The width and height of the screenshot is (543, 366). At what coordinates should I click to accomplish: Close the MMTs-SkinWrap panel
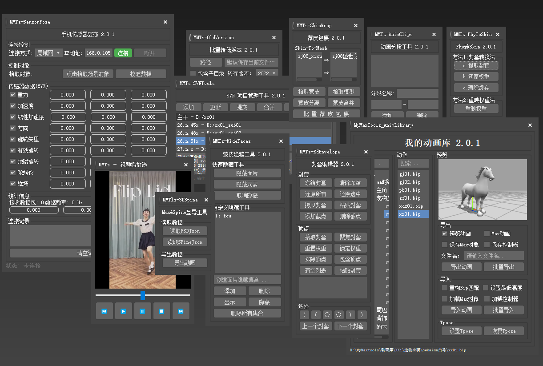[356, 26]
